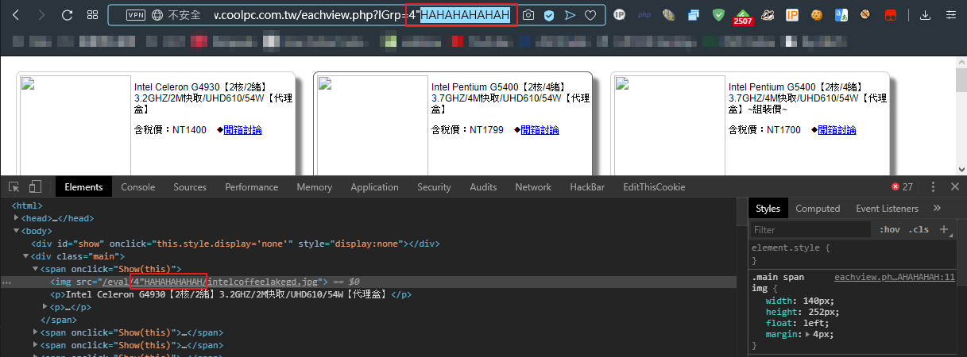Open the dark round IP extension icon

(x=620, y=15)
